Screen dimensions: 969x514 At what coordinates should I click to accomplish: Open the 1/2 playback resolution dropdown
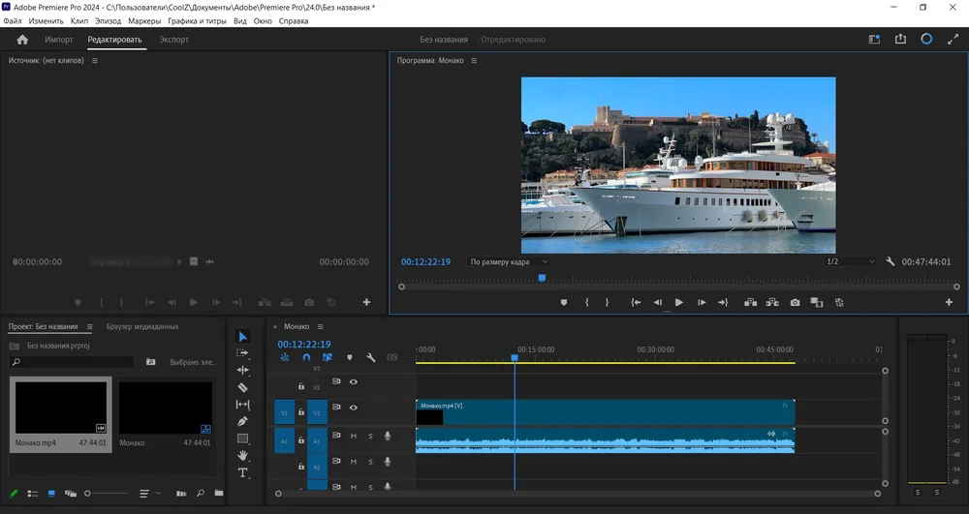pyautogui.click(x=848, y=261)
